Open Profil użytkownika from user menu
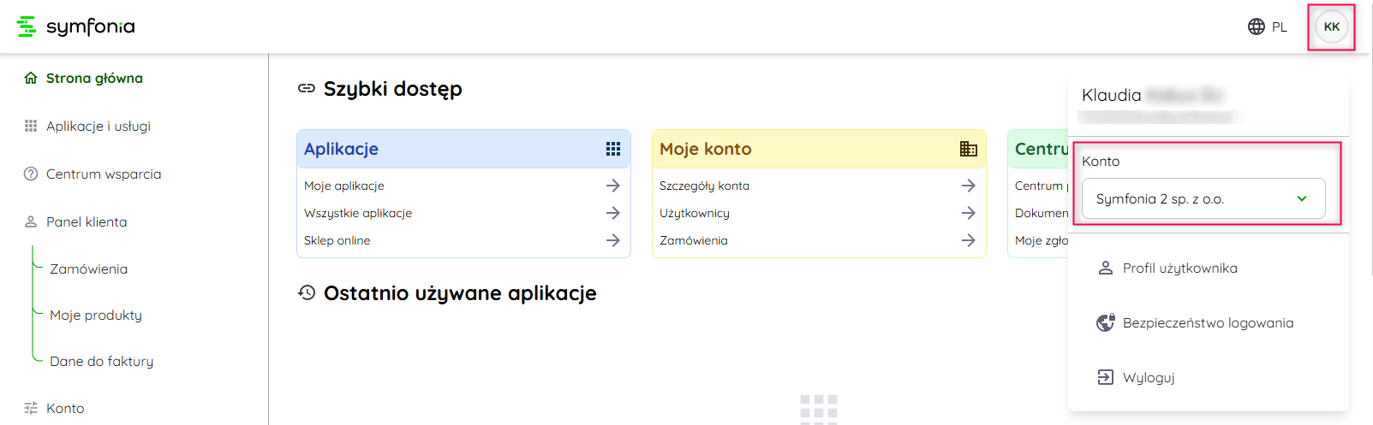This screenshot has width=1373, height=425. pyautogui.click(x=1179, y=269)
